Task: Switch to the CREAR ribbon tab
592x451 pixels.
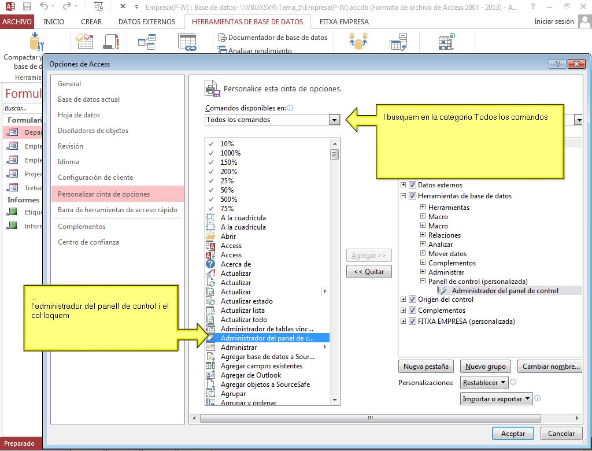Action: point(91,22)
